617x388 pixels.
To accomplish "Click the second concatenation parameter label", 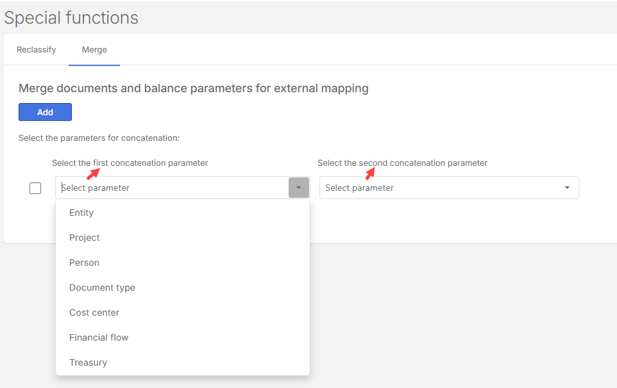I will [402, 163].
